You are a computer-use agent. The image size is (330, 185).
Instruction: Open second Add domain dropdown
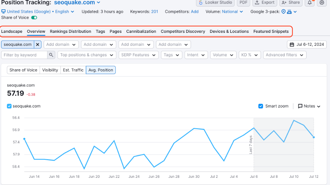(98, 44)
